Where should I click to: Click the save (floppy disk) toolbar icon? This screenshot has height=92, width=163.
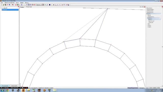(6, 5)
